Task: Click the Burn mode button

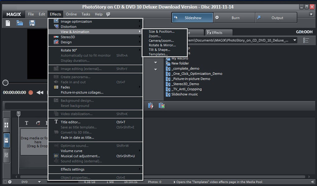Action: coord(234,18)
